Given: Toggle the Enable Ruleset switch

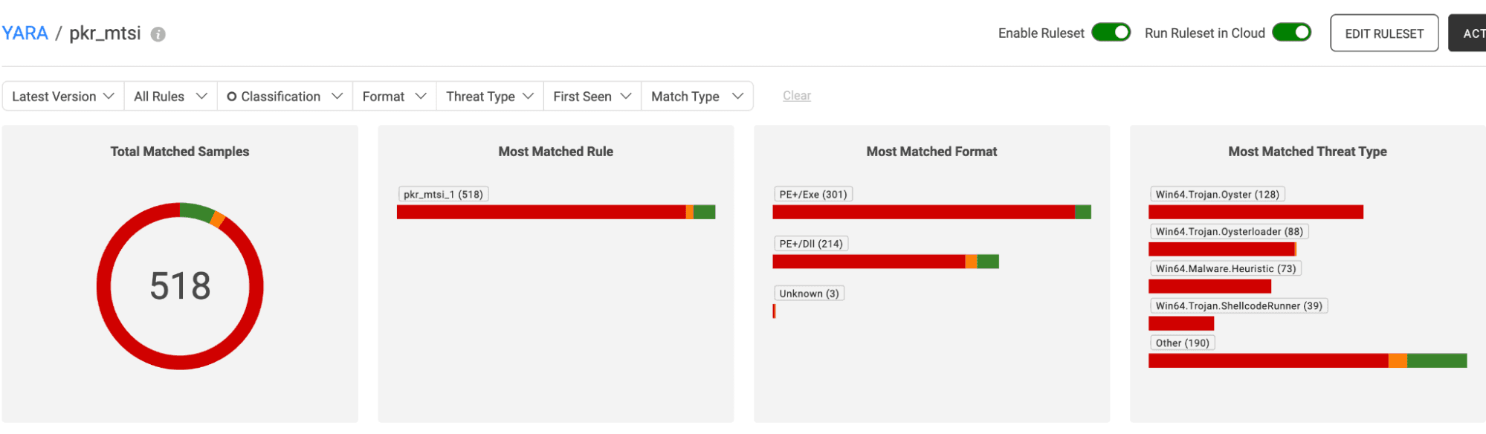Looking at the screenshot, I should click(x=1111, y=33).
